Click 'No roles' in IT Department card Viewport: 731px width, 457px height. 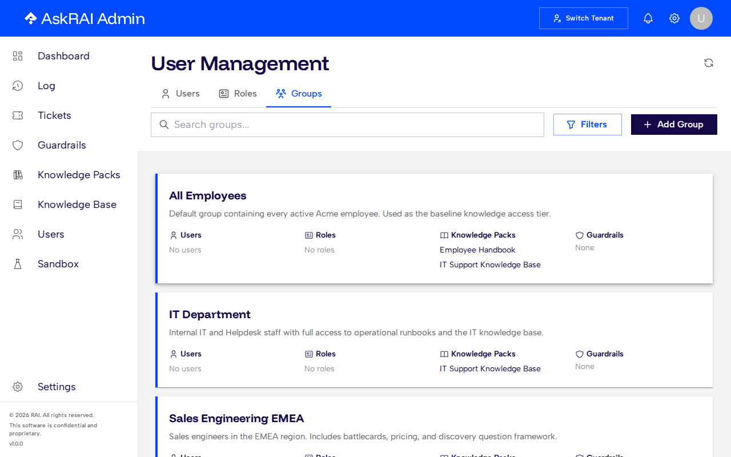(x=319, y=368)
